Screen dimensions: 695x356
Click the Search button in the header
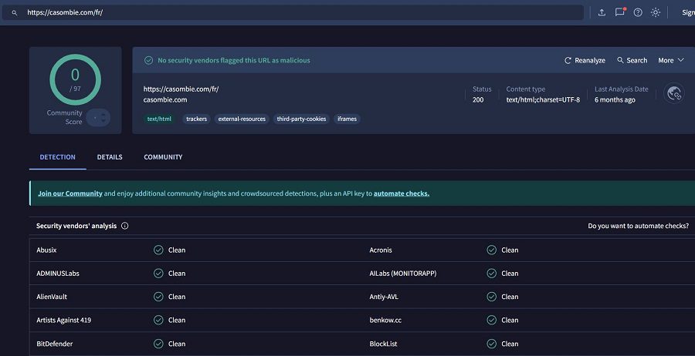pos(632,60)
